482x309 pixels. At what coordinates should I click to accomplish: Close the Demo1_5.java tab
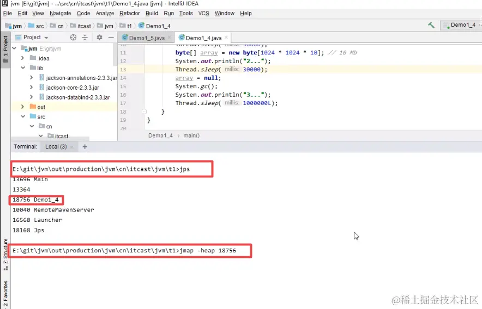(x=170, y=38)
